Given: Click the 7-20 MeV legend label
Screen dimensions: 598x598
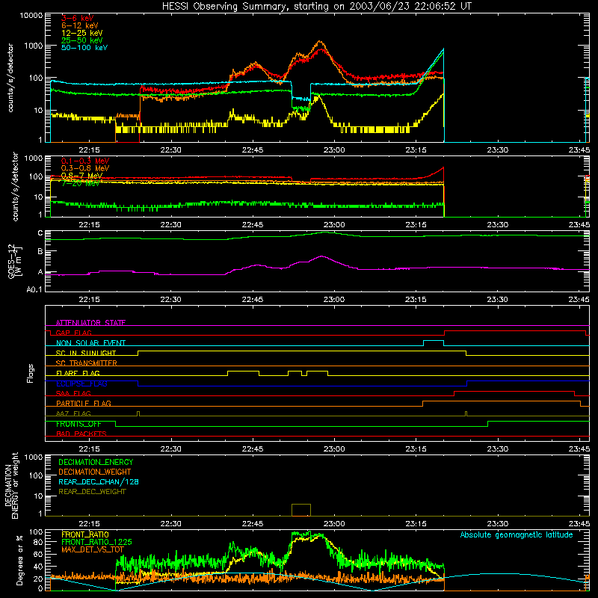Looking at the screenshot, I should (x=81, y=183).
